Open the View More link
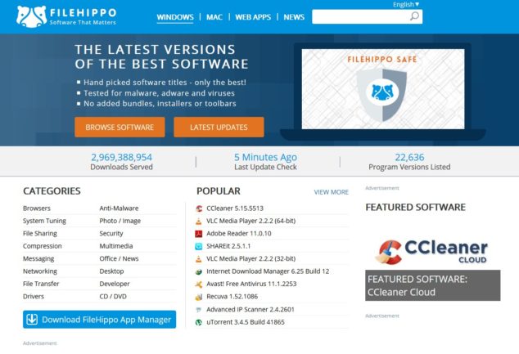 pos(331,192)
